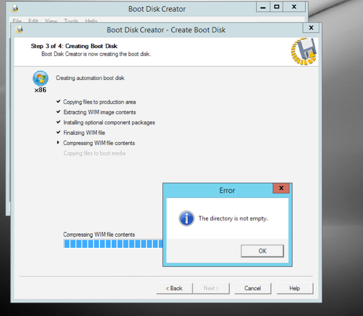Open the Help menu in main window
This screenshot has height=316, width=363.
(91, 21)
